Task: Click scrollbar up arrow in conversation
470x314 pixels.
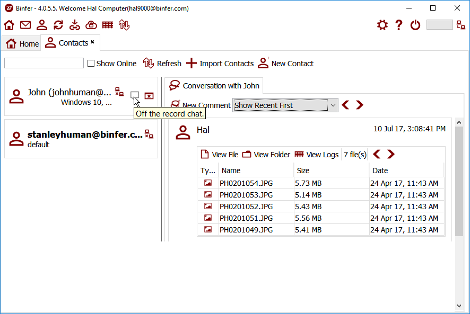Action: click(459, 122)
